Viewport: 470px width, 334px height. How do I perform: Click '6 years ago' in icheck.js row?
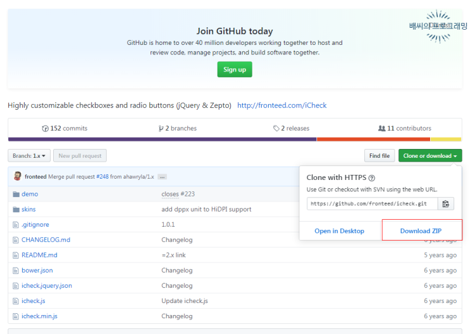[x=440, y=301]
